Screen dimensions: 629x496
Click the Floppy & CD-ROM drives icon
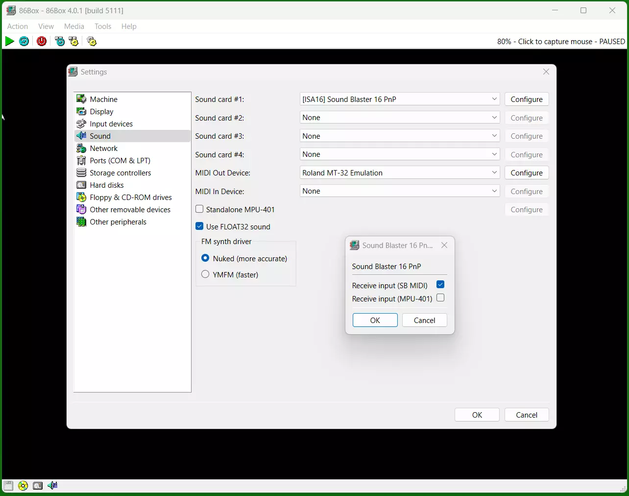pos(81,197)
